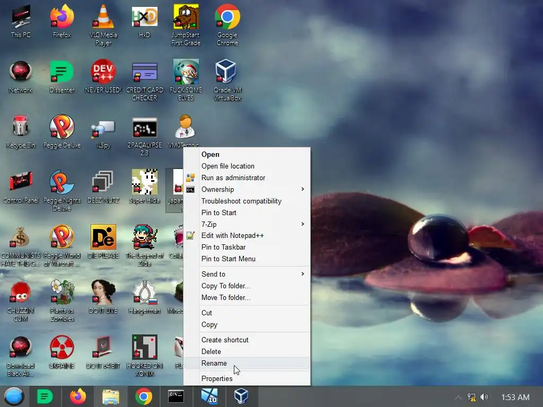Select the DO IT 64 BIT shortcut
The width and height of the screenshot is (543, 407).
click(103, 352)
